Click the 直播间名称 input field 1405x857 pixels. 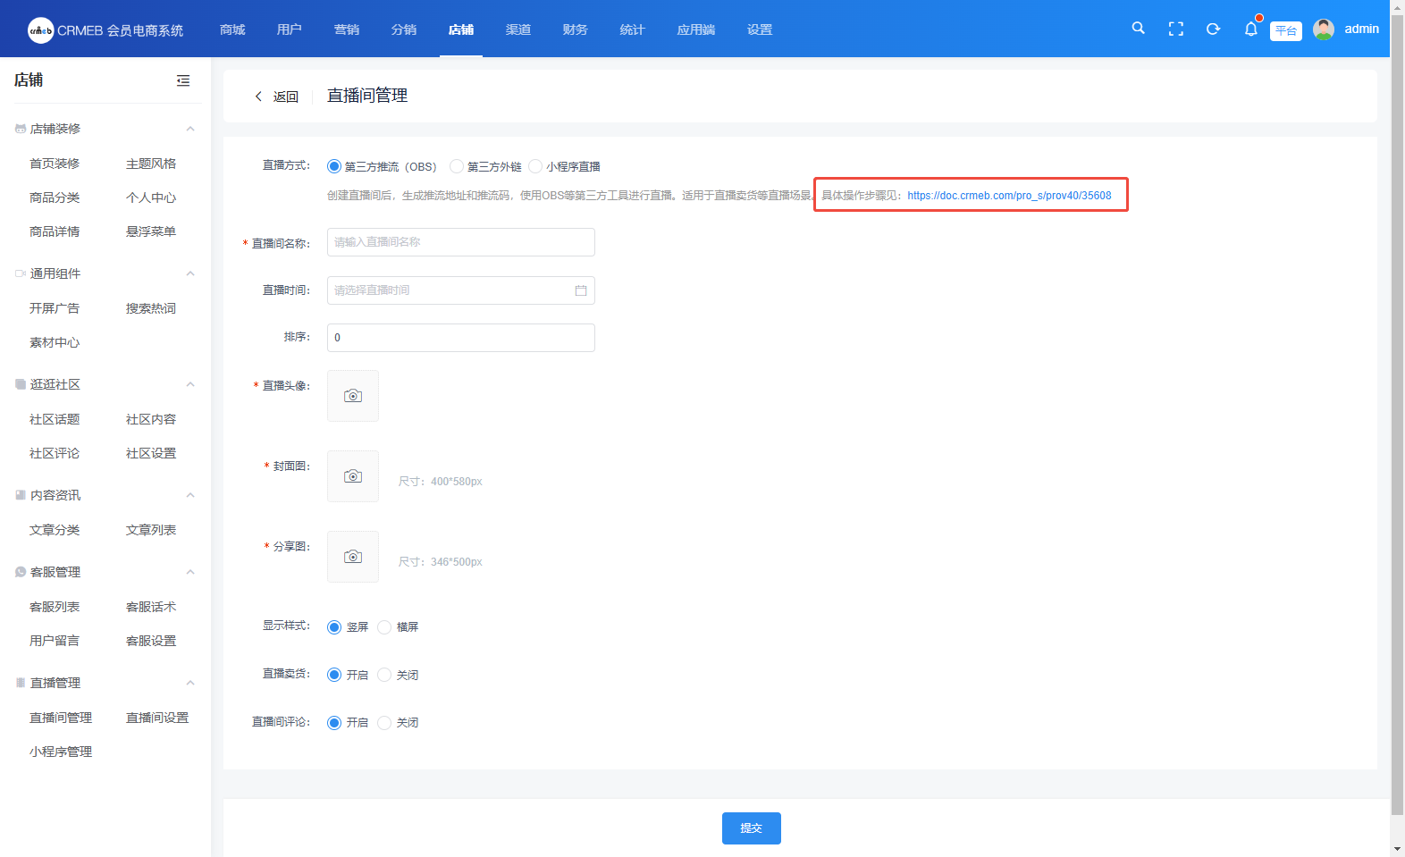click(x=460, y=242)
